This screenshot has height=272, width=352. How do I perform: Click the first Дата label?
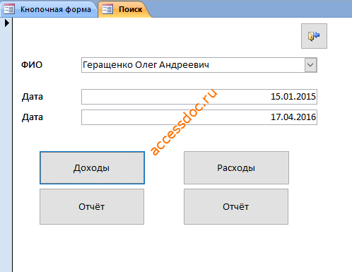(33, 97)
